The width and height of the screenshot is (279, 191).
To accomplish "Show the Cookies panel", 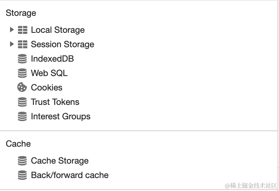I will click(x=46, y=88).
